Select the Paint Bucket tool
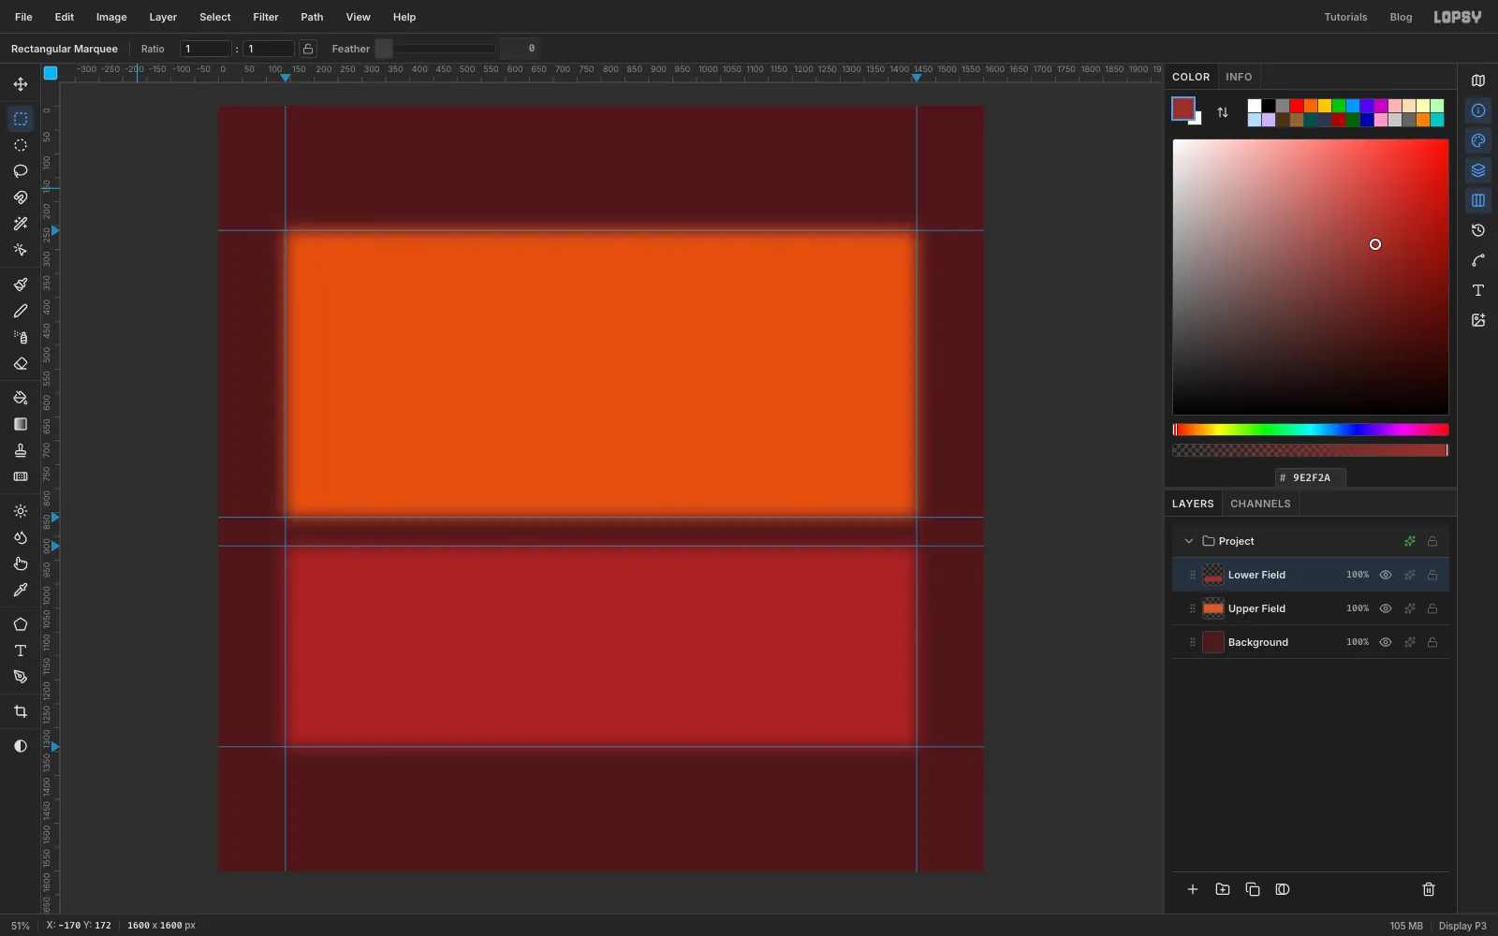 click(x=21, y=398)
